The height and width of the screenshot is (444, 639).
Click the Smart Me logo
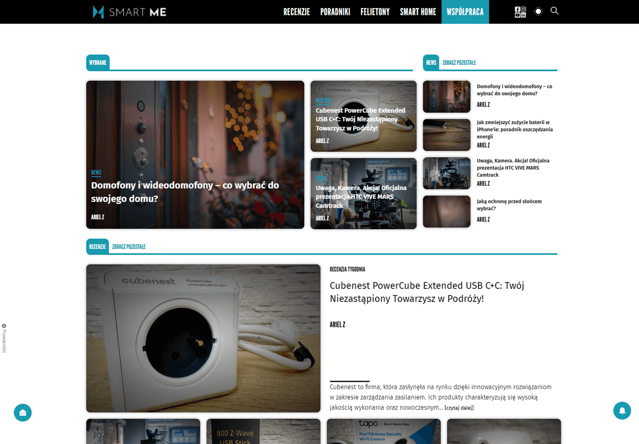(130, 12)
